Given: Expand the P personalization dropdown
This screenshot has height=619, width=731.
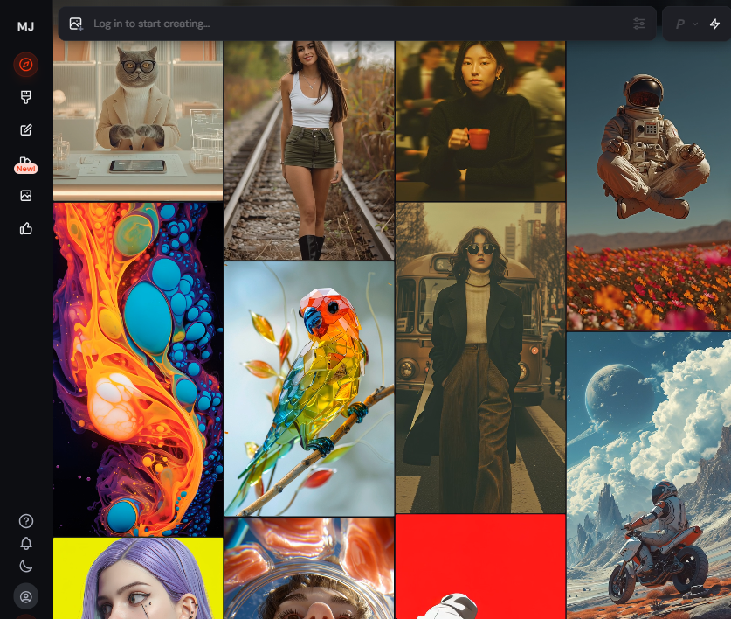Looking at the screenshot, I should (686, 24).
